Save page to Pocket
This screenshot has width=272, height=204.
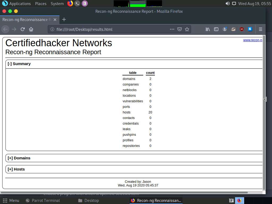pos(180,29)
